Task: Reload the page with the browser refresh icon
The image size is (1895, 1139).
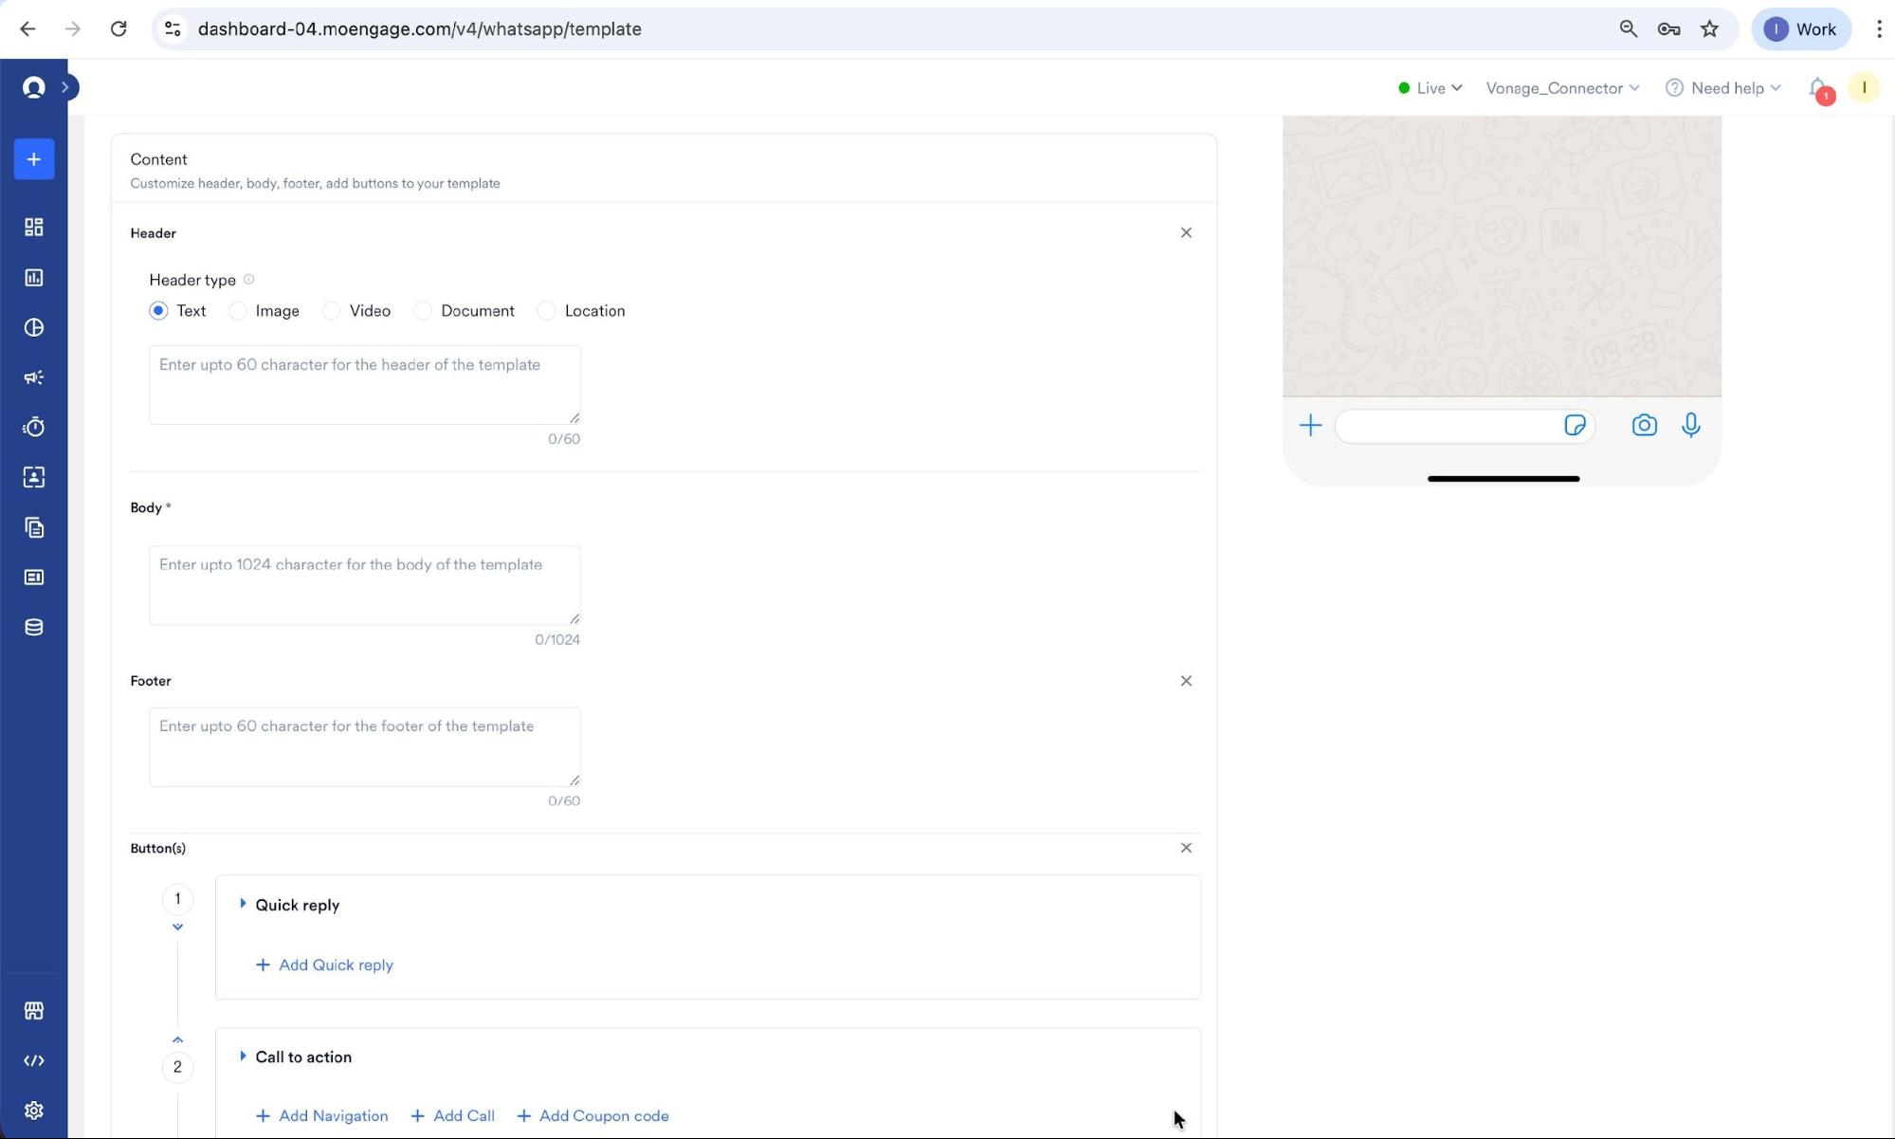Action: (x=118, y=28)
